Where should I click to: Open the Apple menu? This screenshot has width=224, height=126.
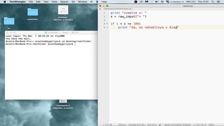[x=5, y=2]
